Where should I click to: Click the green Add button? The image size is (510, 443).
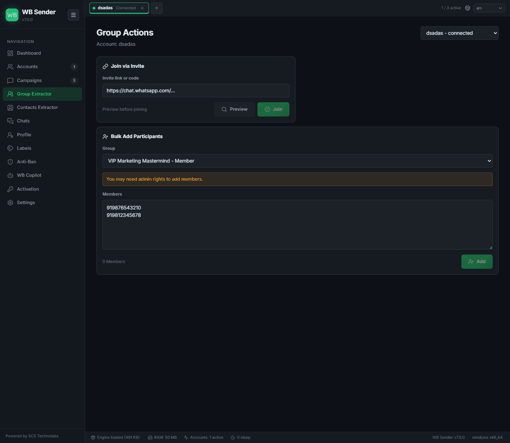[x=477, y=262]
